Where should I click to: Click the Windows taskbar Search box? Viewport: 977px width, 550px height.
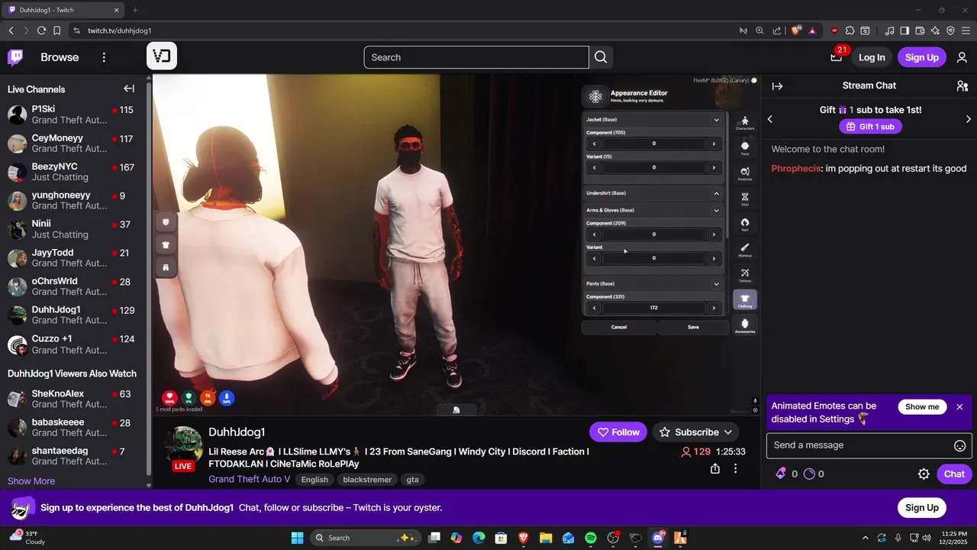365,538
